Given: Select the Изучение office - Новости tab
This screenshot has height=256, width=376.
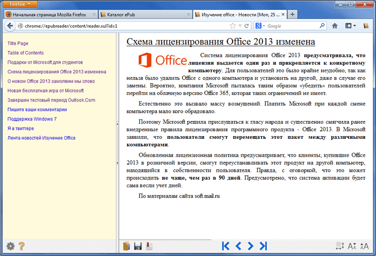Looking at the screenshot, I should 241,15.
